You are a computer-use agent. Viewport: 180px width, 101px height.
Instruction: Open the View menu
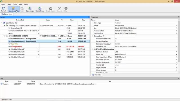[x=21, y=4]
